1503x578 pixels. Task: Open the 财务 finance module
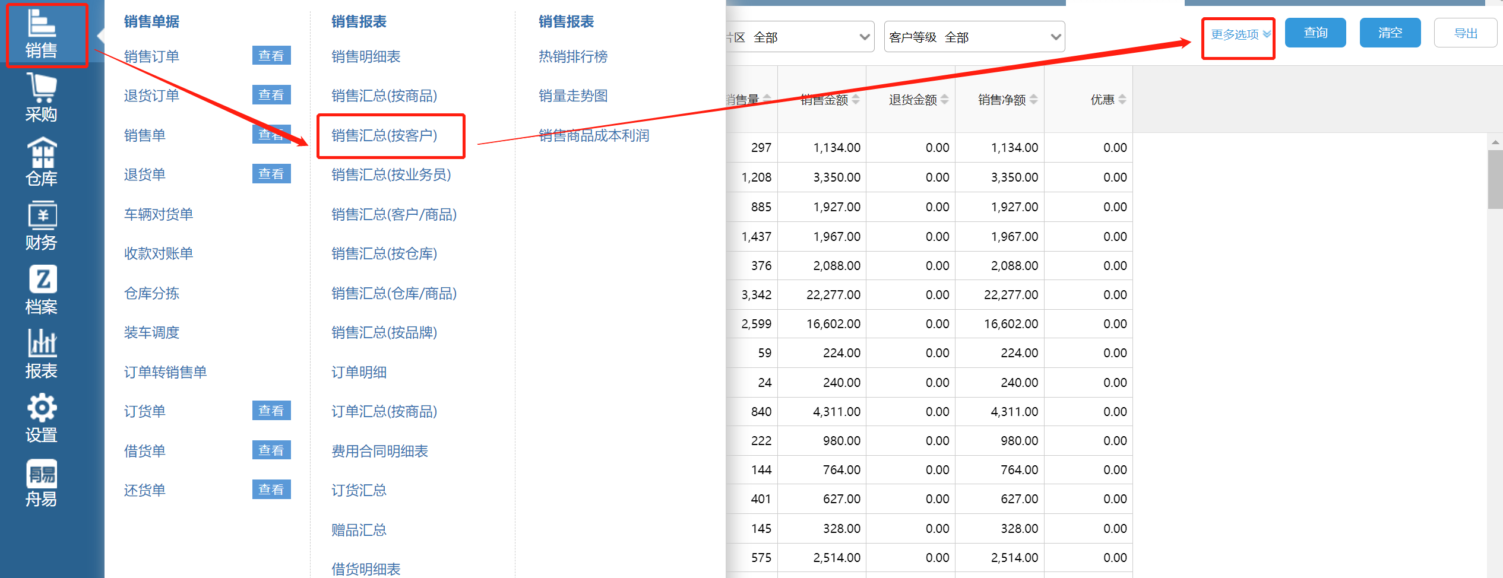(42, 226)
